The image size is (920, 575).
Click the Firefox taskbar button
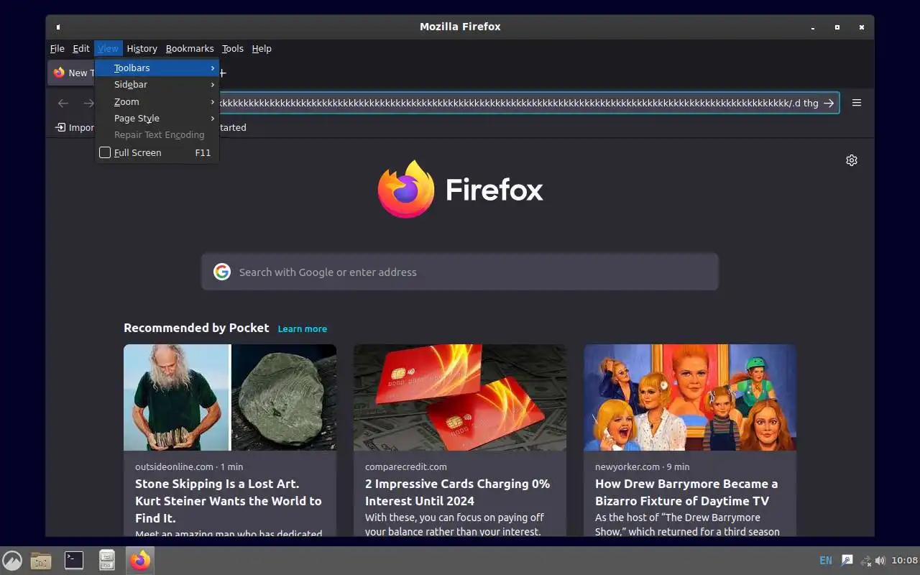[x=140, y=560]
